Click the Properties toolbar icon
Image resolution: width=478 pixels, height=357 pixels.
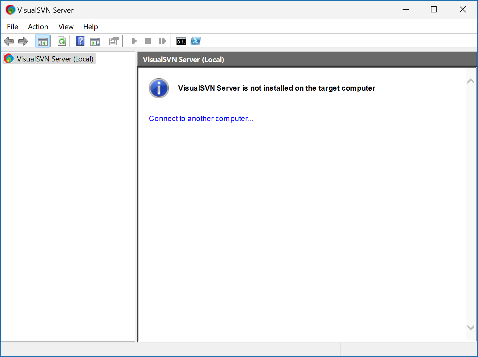point(114,41)
